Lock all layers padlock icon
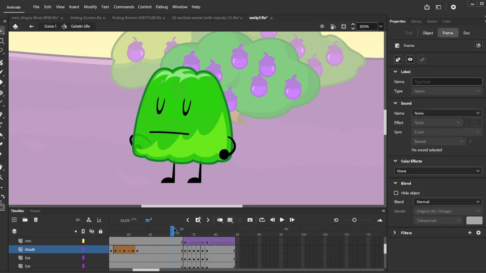The image size is (486, 273). [100, 231]
